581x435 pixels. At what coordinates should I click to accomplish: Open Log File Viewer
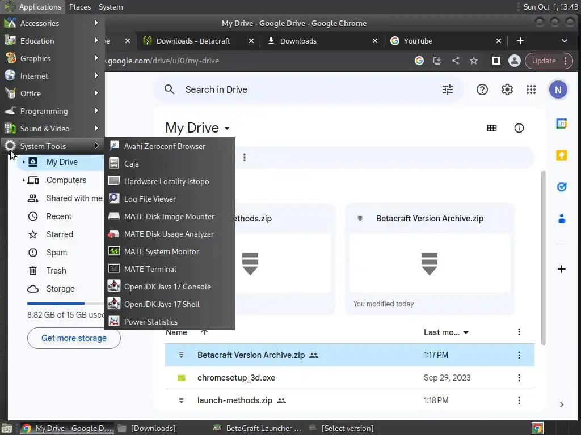coord(169,199)
